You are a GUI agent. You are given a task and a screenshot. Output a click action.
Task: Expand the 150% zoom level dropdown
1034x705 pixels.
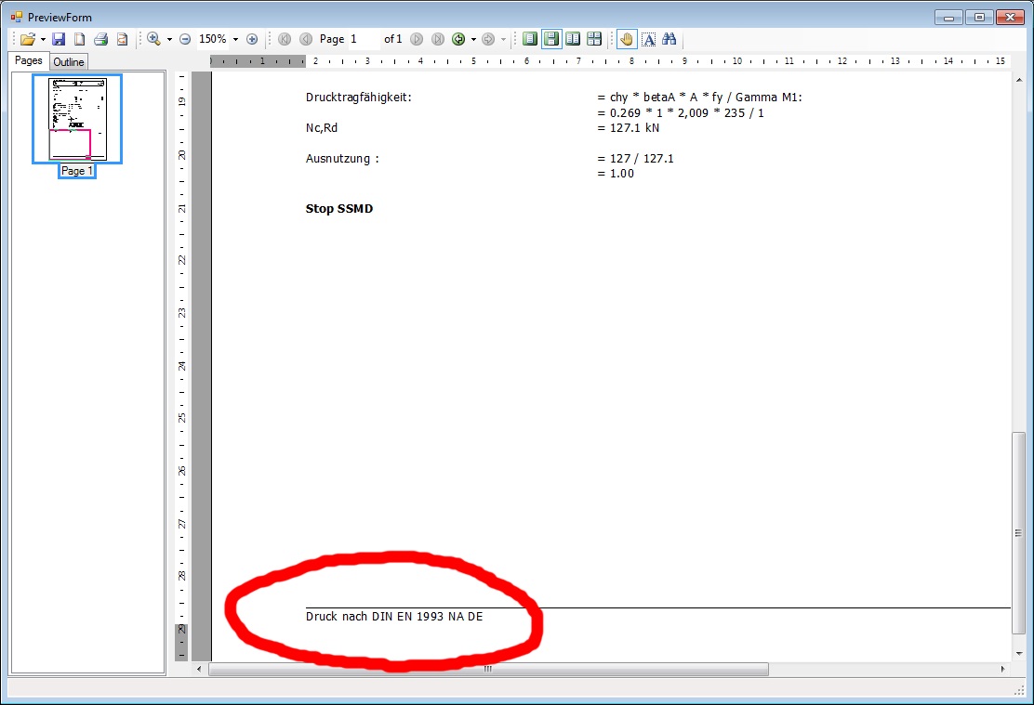235,39
